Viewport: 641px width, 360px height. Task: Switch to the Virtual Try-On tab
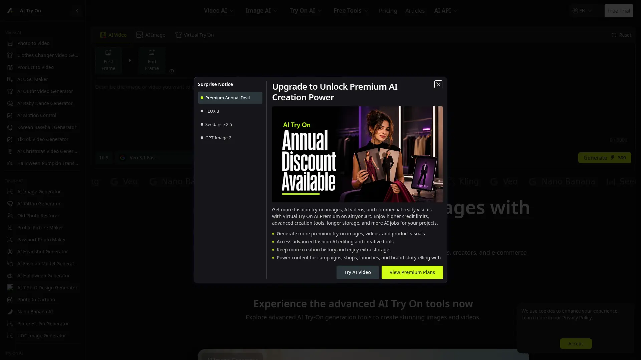coord(195,35)
